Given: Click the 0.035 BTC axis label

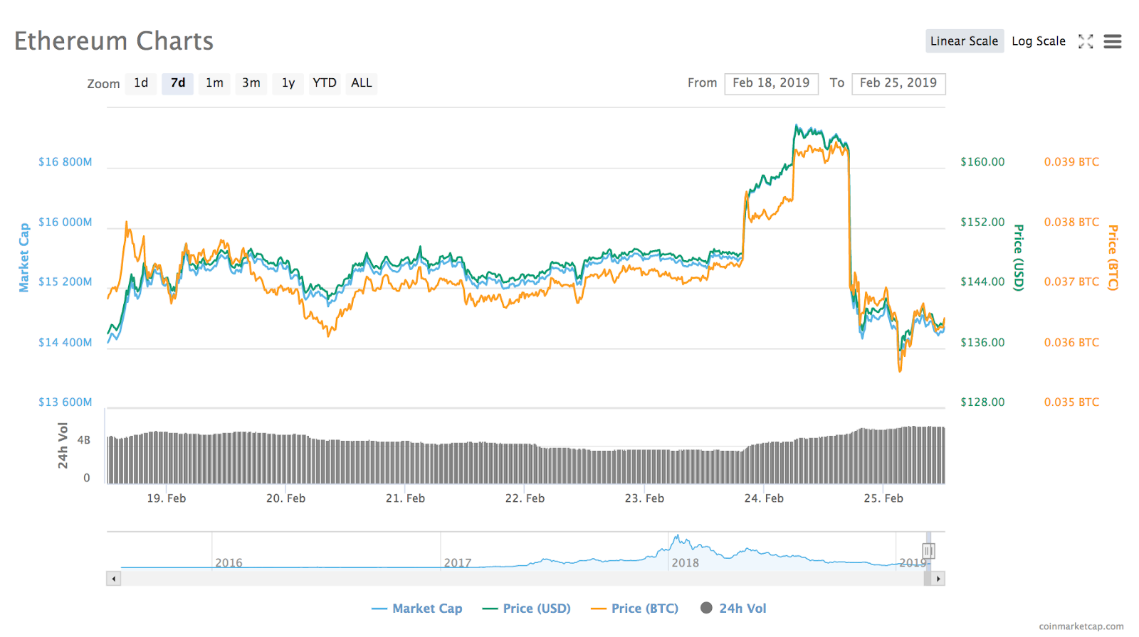Looking at the screenshot, I should (x=1071, y=402).
